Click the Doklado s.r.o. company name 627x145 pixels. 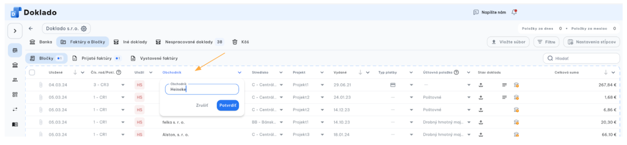tap(62, 29)
